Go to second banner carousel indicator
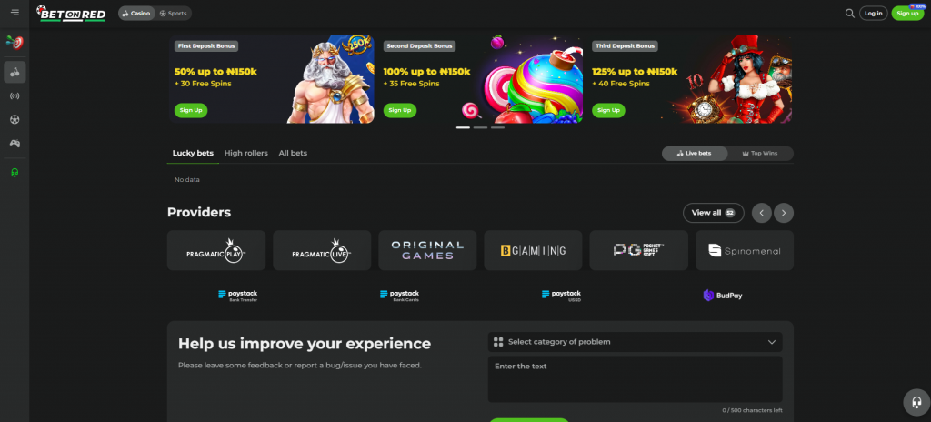Screen dimensions: 931x422 [x=480, y=127]
